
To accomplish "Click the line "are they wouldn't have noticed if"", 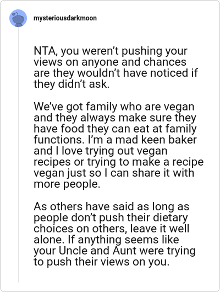I will (116, 73).
